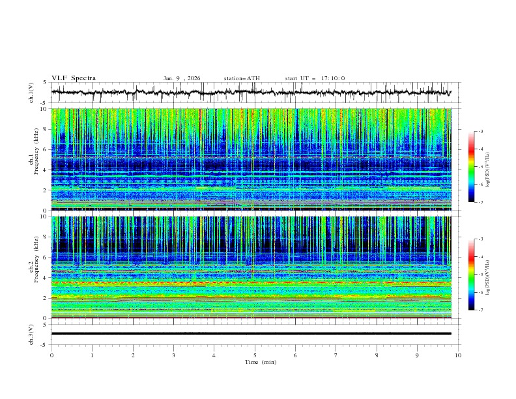The height and width of the screenshot is (399, 516).
Task: Click the ch.2 'Frequency (kHz)' axis label
Action: click(36, 259)
